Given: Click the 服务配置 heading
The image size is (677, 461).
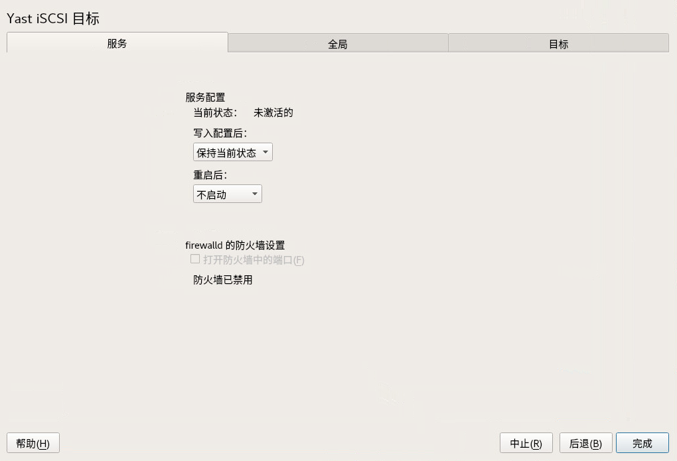Looking at the screenshot, I should 206,97.
